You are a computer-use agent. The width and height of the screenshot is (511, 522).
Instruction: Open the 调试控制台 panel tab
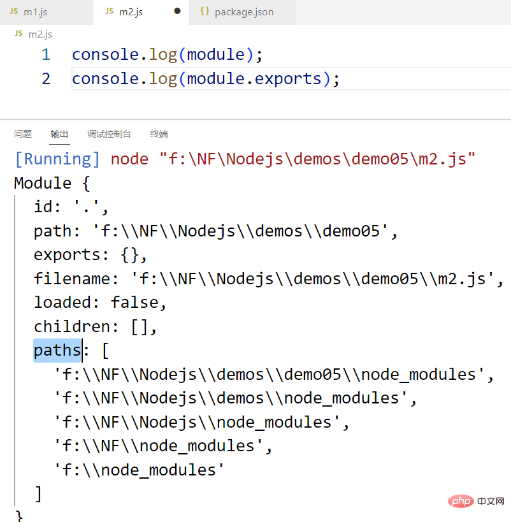tap(109, 134)
